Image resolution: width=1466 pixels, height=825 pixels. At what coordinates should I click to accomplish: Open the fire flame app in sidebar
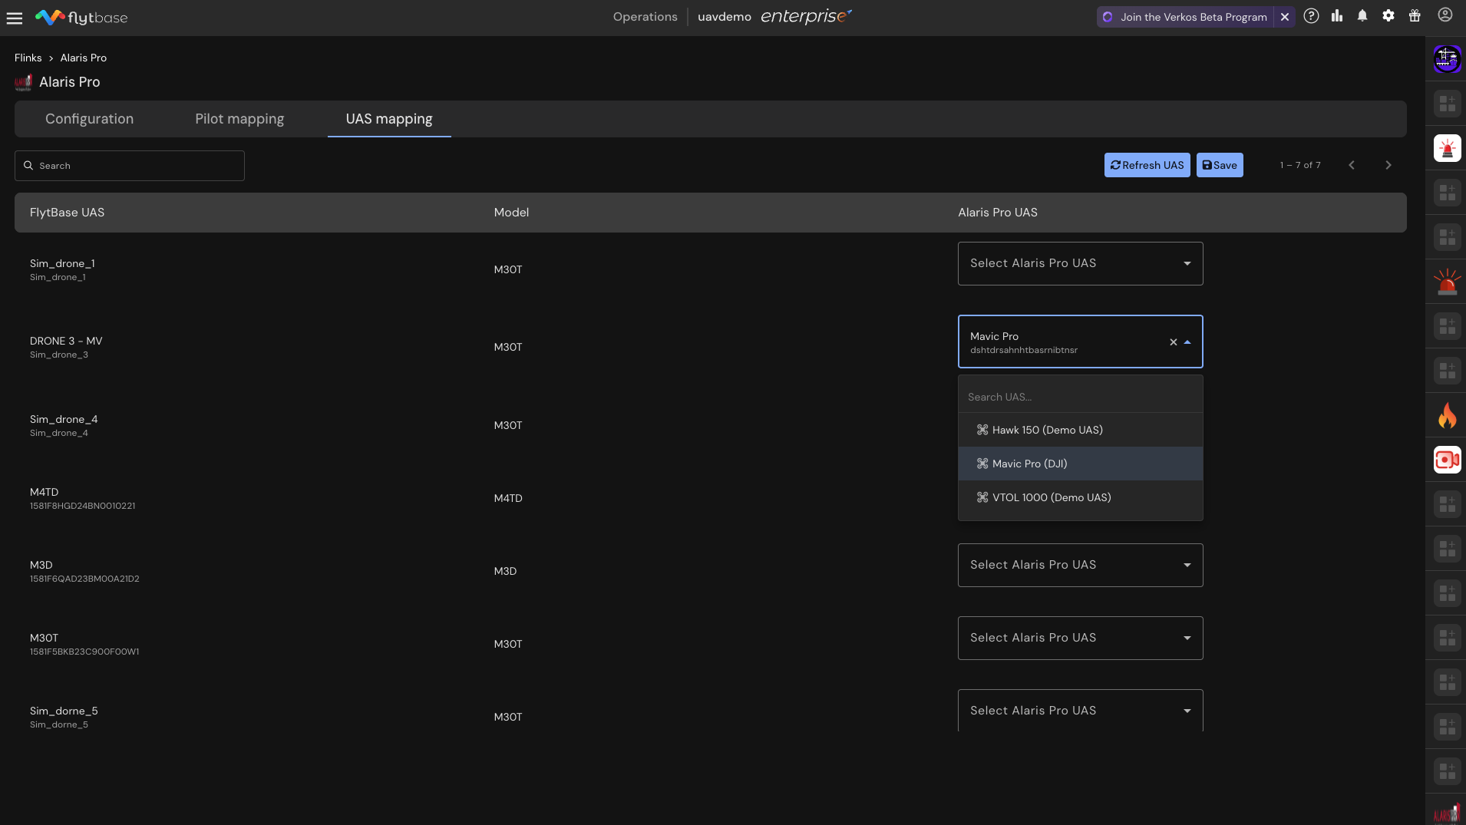point(1447,416)
